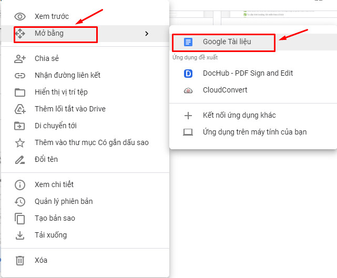This screenshot has width=337, height=278.
Task: Click the DocHub app icon
Action: click(x=188, y=74)
